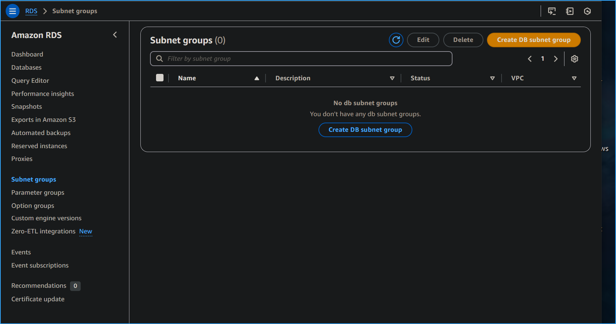
Task: Click the Recommendations count badge
Action: (x=75, y=286)
